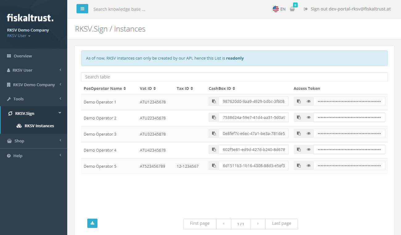Go to next page arrow
401x235 pixels.
coord(258,224)
